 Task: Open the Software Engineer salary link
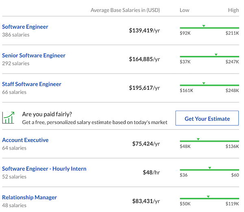25,27
